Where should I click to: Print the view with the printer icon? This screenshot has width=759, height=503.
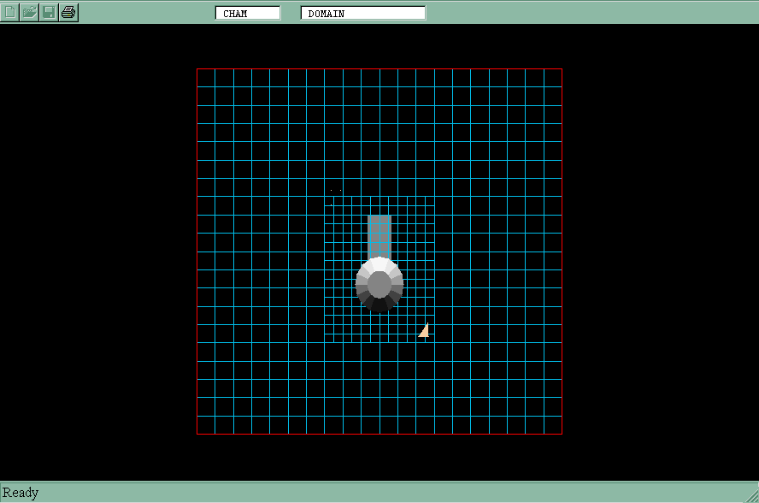[69, 12]
